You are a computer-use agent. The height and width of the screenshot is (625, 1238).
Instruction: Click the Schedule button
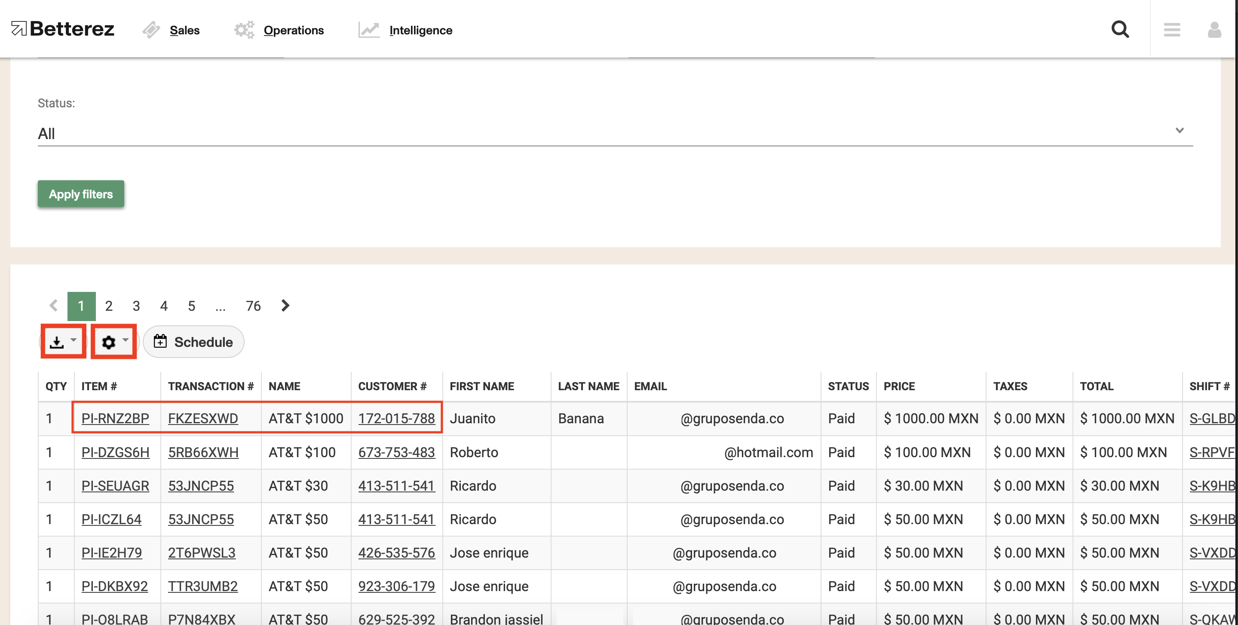(x=193, y=342)
